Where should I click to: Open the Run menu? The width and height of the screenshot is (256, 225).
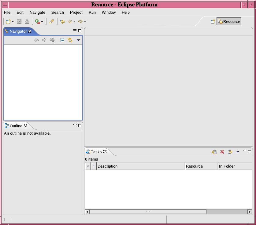point(92,13)
